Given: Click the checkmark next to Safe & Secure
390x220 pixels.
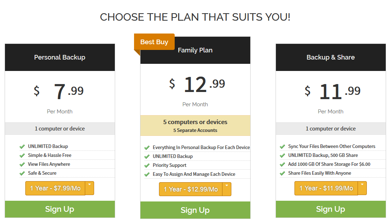Looking at the screenshot, I should tap(22, 173).
